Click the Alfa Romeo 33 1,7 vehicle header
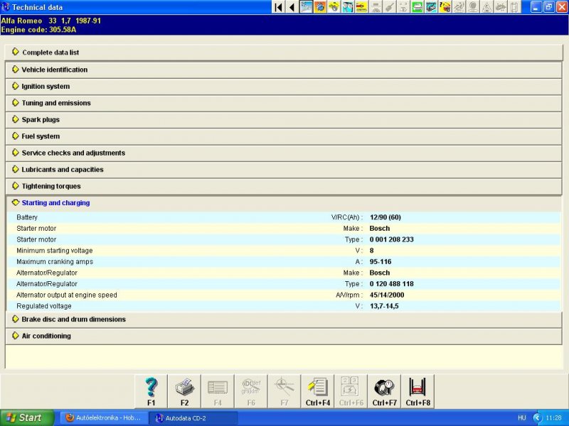Image resolution: width=569 pixels, height=426 pixels. pos(50,21)
